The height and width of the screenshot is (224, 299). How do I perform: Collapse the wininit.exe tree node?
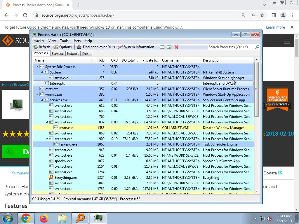click(37, 94)
